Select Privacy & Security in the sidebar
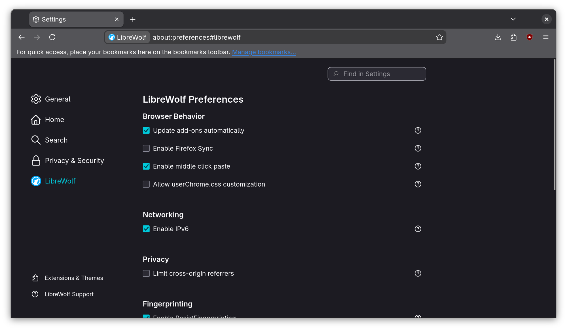Screen dimensions: 567x330 pos(74,160)
